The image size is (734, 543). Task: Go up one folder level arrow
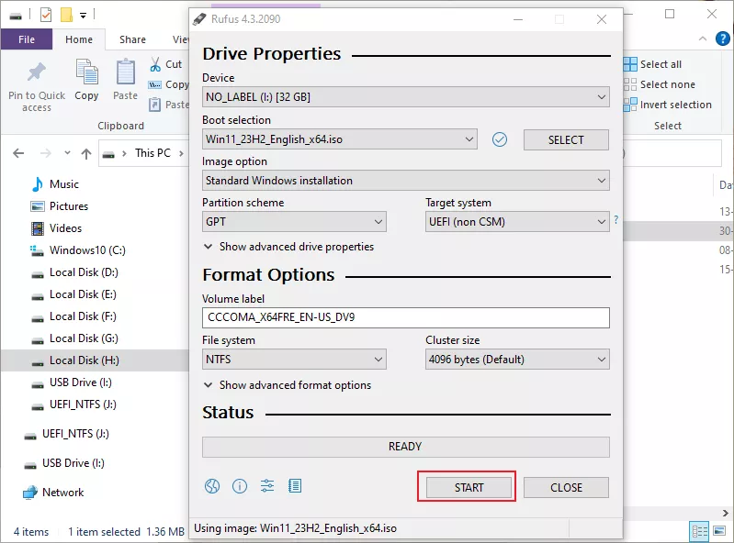[x=86, y=154]
